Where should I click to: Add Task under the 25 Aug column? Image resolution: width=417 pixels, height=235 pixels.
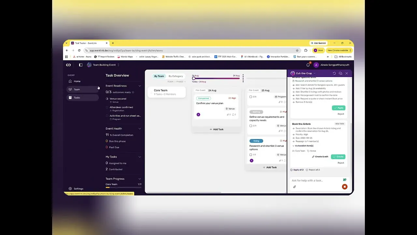[x=270, y=167]
